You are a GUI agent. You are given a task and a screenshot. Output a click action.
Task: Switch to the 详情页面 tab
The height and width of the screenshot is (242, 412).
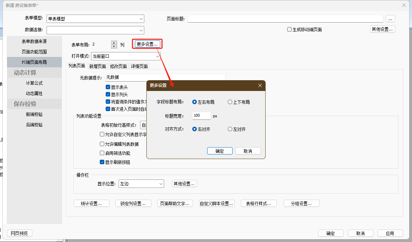click(x=139, y=66)
